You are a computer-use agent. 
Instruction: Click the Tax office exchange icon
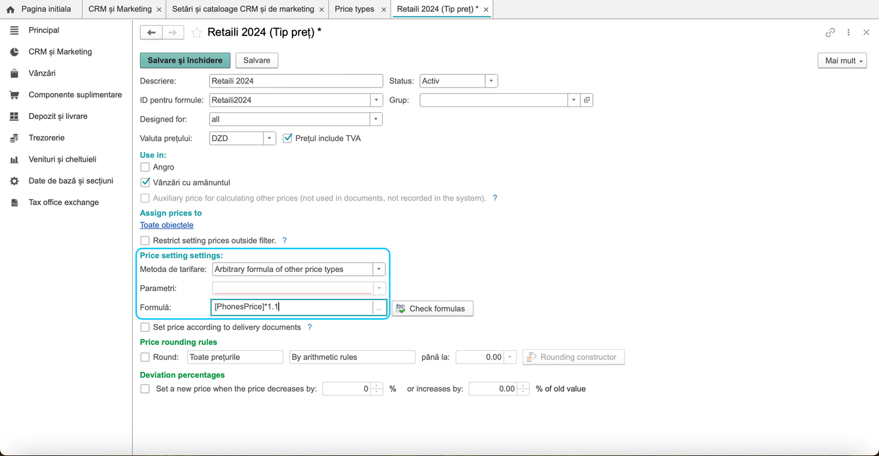(x=14, y=202)
